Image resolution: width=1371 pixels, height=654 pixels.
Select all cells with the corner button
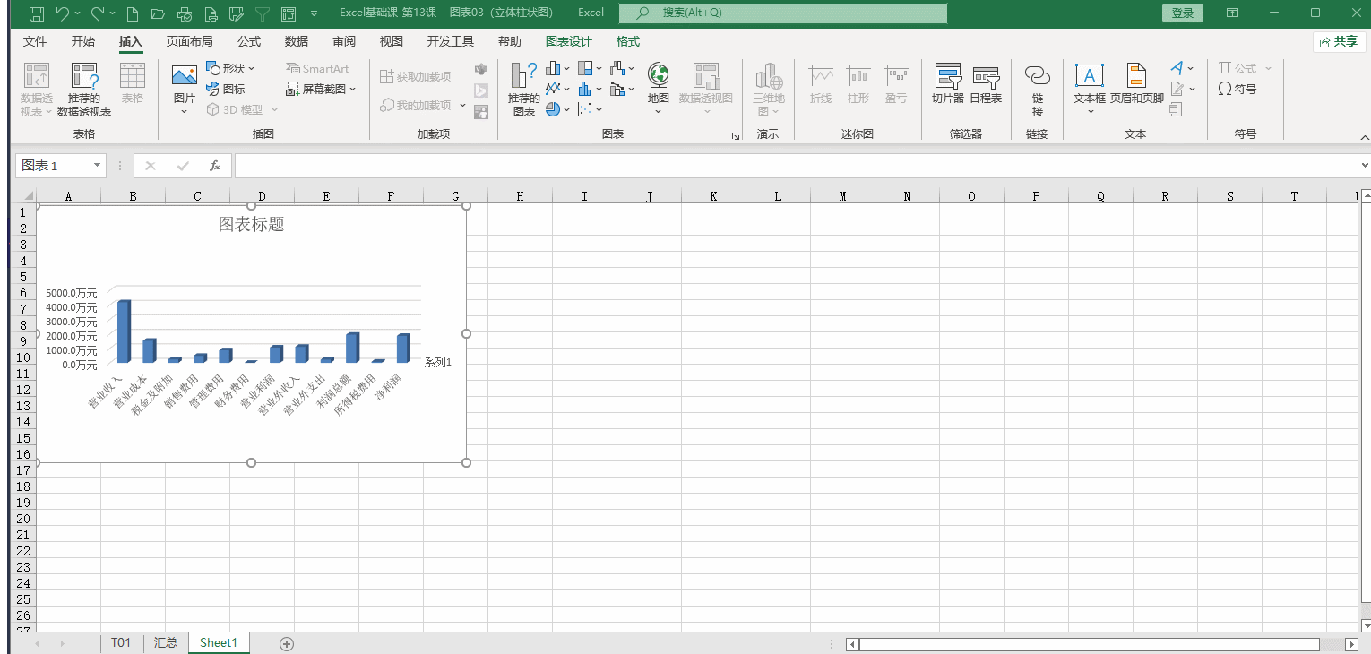[23, 196]
